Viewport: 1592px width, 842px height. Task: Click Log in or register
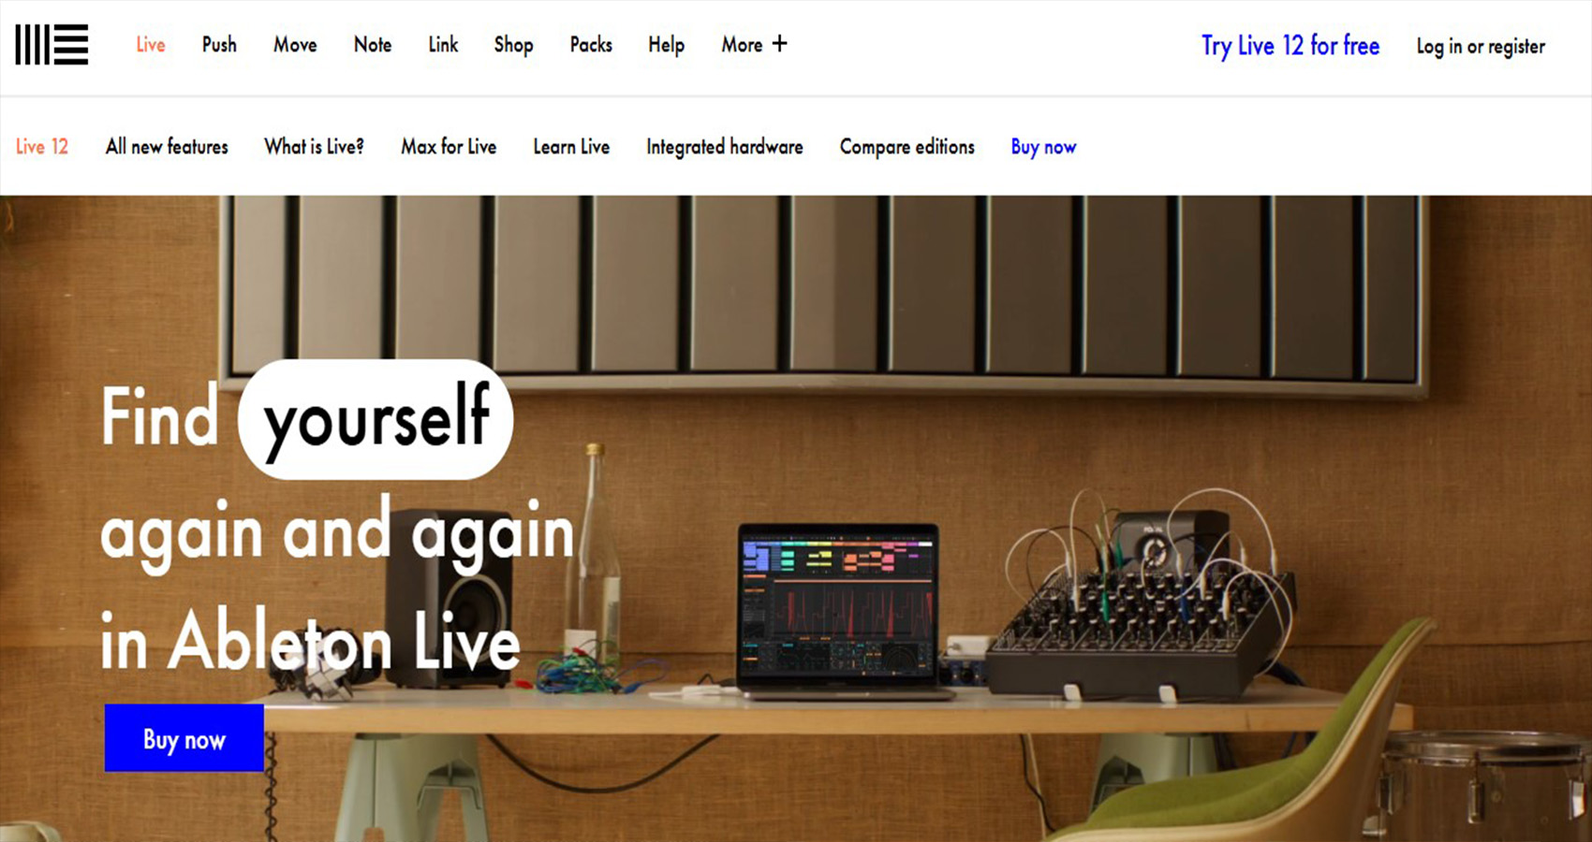click(x=1480, y=47)
